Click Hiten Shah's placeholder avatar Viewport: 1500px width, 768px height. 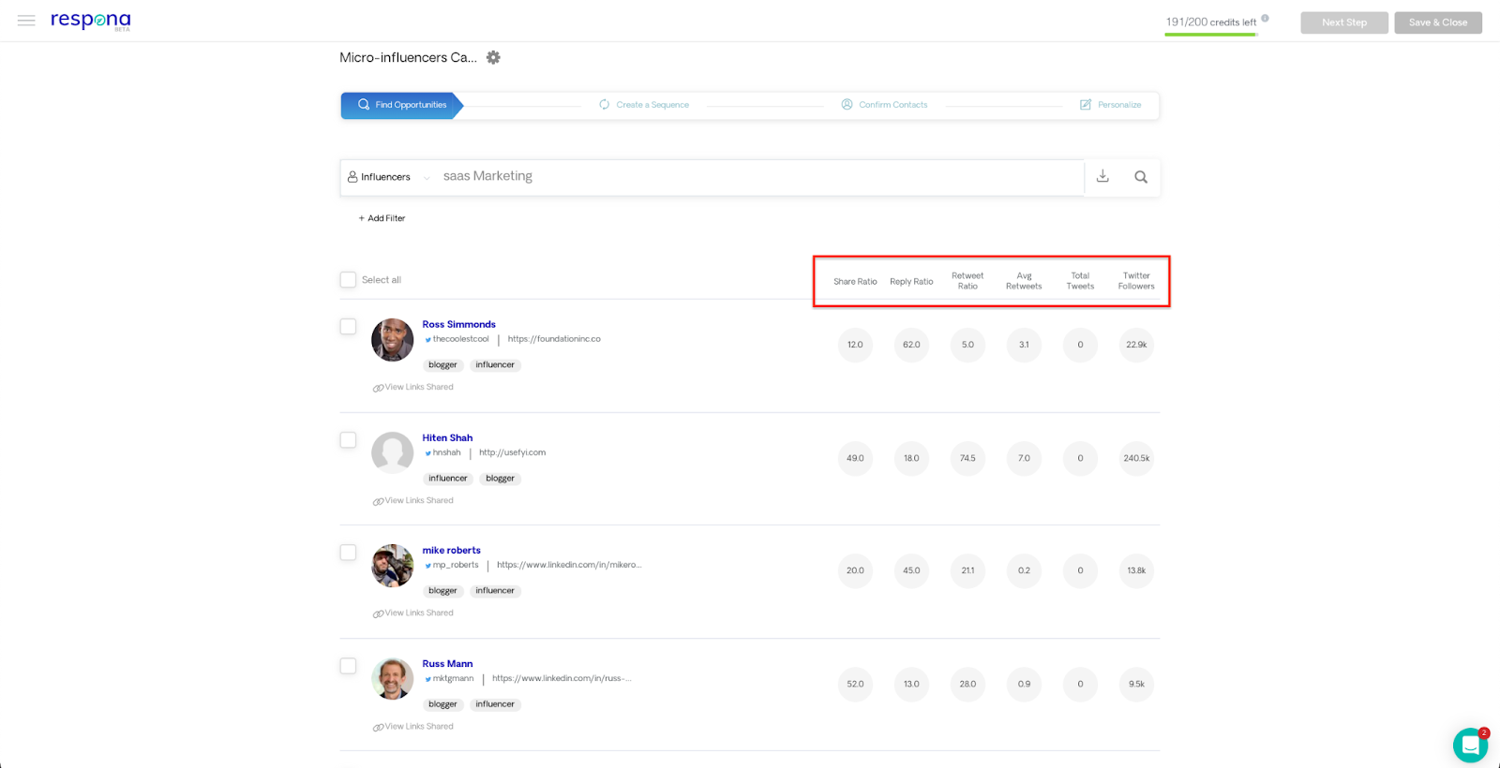point(392,453)
